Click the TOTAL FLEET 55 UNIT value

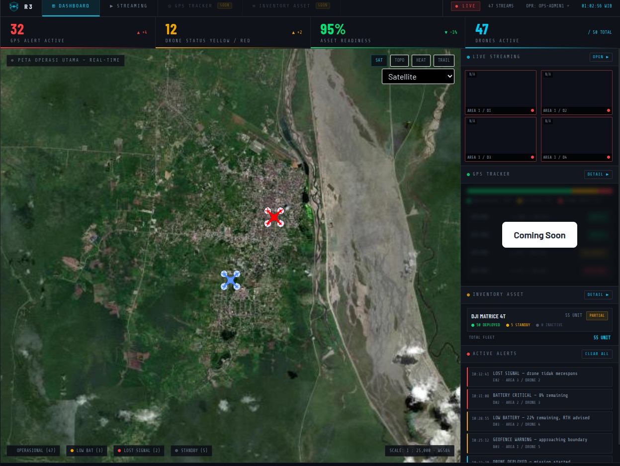pos(602,338)
